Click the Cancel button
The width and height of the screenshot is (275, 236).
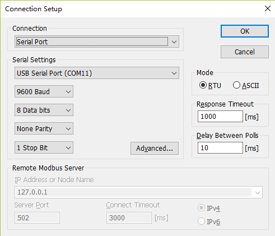245,52
